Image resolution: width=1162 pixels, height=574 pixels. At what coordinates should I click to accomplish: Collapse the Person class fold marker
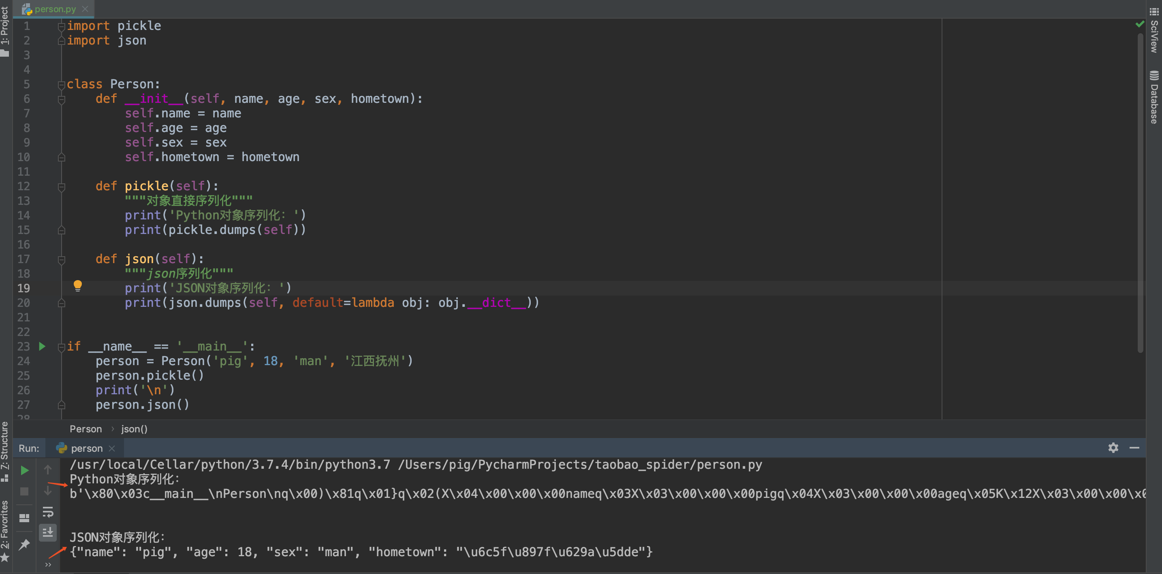[62, 84]
